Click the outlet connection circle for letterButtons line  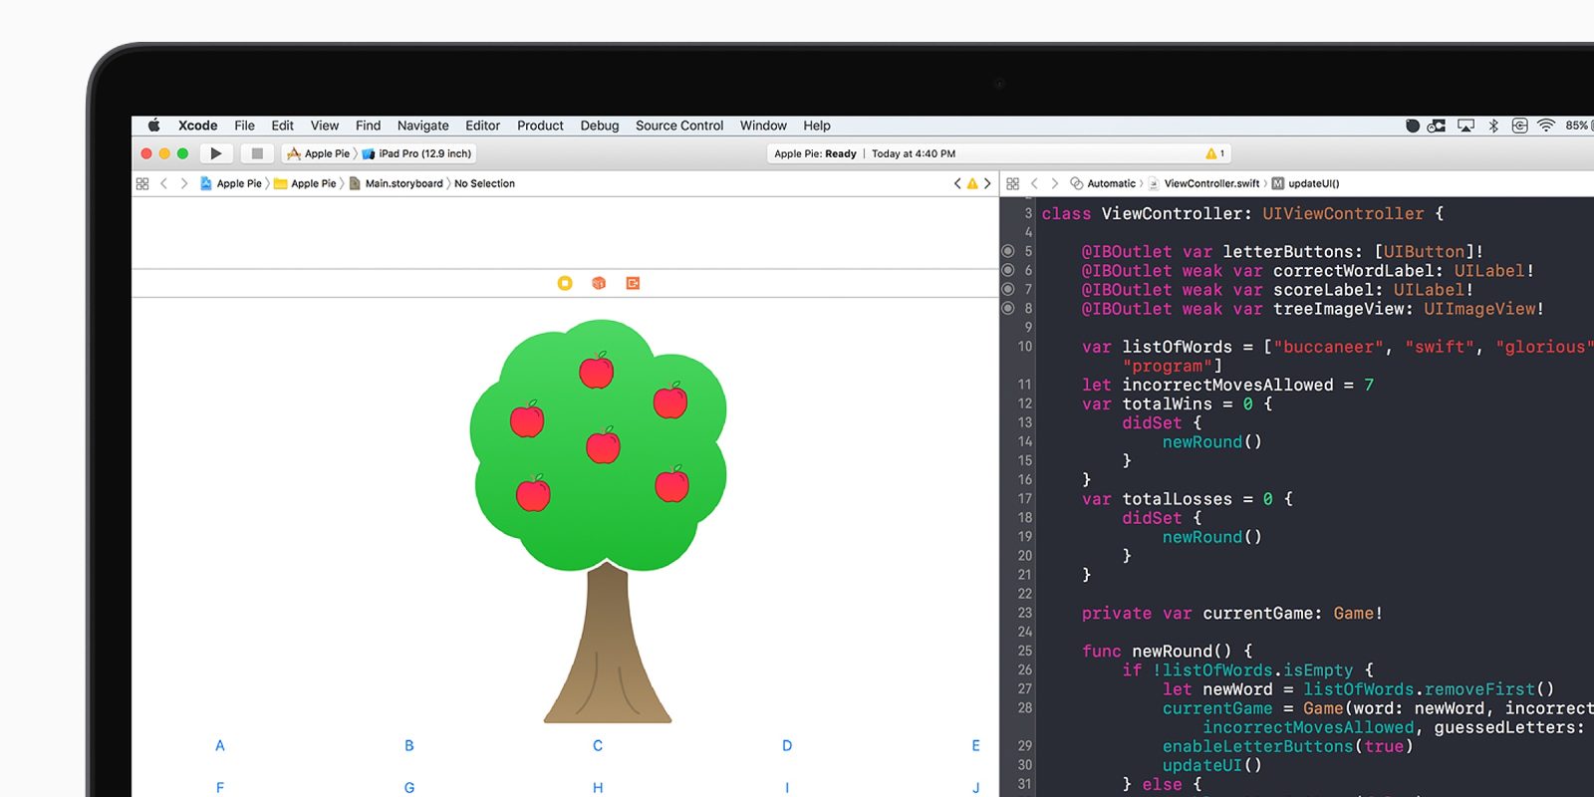[x=1008, y=251]
